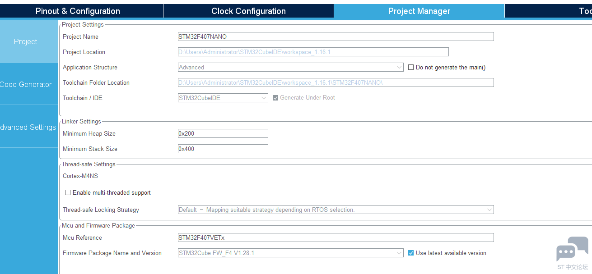
Task: Click the Minimum Heap Size label
Action: click(89, 134)
